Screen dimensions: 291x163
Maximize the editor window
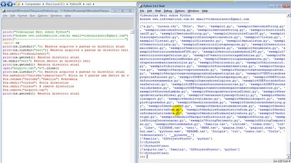[123, 11]
